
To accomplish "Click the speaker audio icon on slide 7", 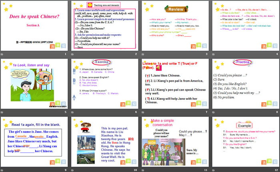I will [x=159, y=68].
